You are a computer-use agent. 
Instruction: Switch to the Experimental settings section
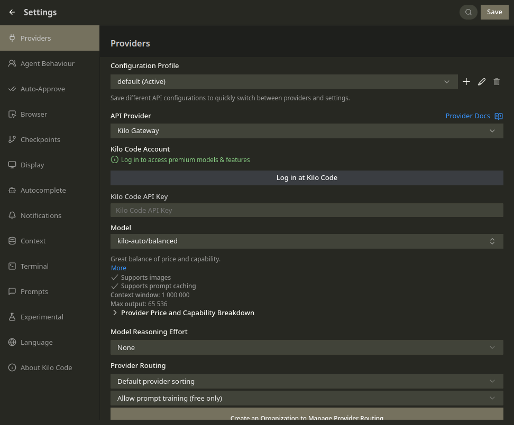click(50, 317)
